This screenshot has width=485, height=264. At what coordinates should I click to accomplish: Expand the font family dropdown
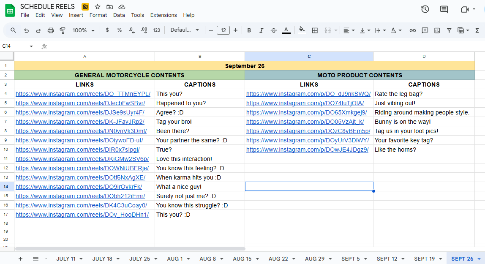coord(185,30)
